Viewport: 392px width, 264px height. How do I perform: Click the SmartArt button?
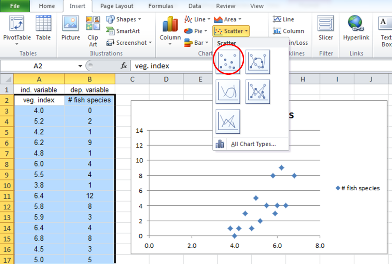(x=124, y=31)
